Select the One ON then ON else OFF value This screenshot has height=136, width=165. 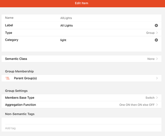pos(137,105)
